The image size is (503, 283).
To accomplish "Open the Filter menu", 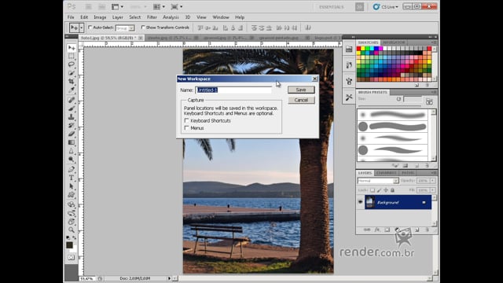I will 152,17.
